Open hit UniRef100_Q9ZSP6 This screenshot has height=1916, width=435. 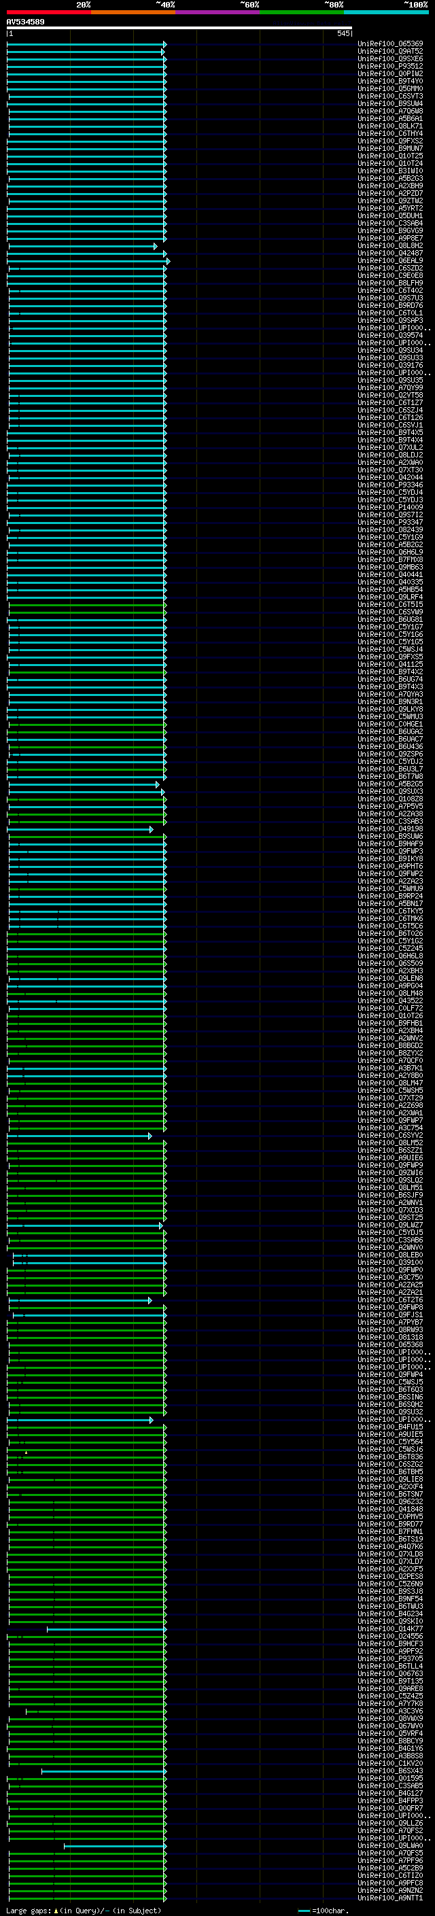tap(390, 754)
